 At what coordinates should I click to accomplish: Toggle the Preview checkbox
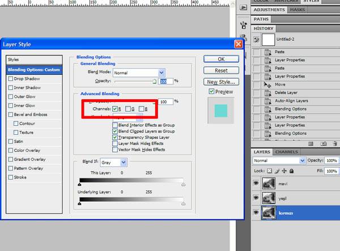coord(211,91)
